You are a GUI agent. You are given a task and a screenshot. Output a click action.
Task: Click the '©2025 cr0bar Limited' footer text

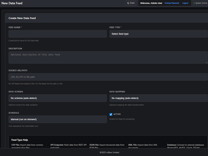click(109, 153)
